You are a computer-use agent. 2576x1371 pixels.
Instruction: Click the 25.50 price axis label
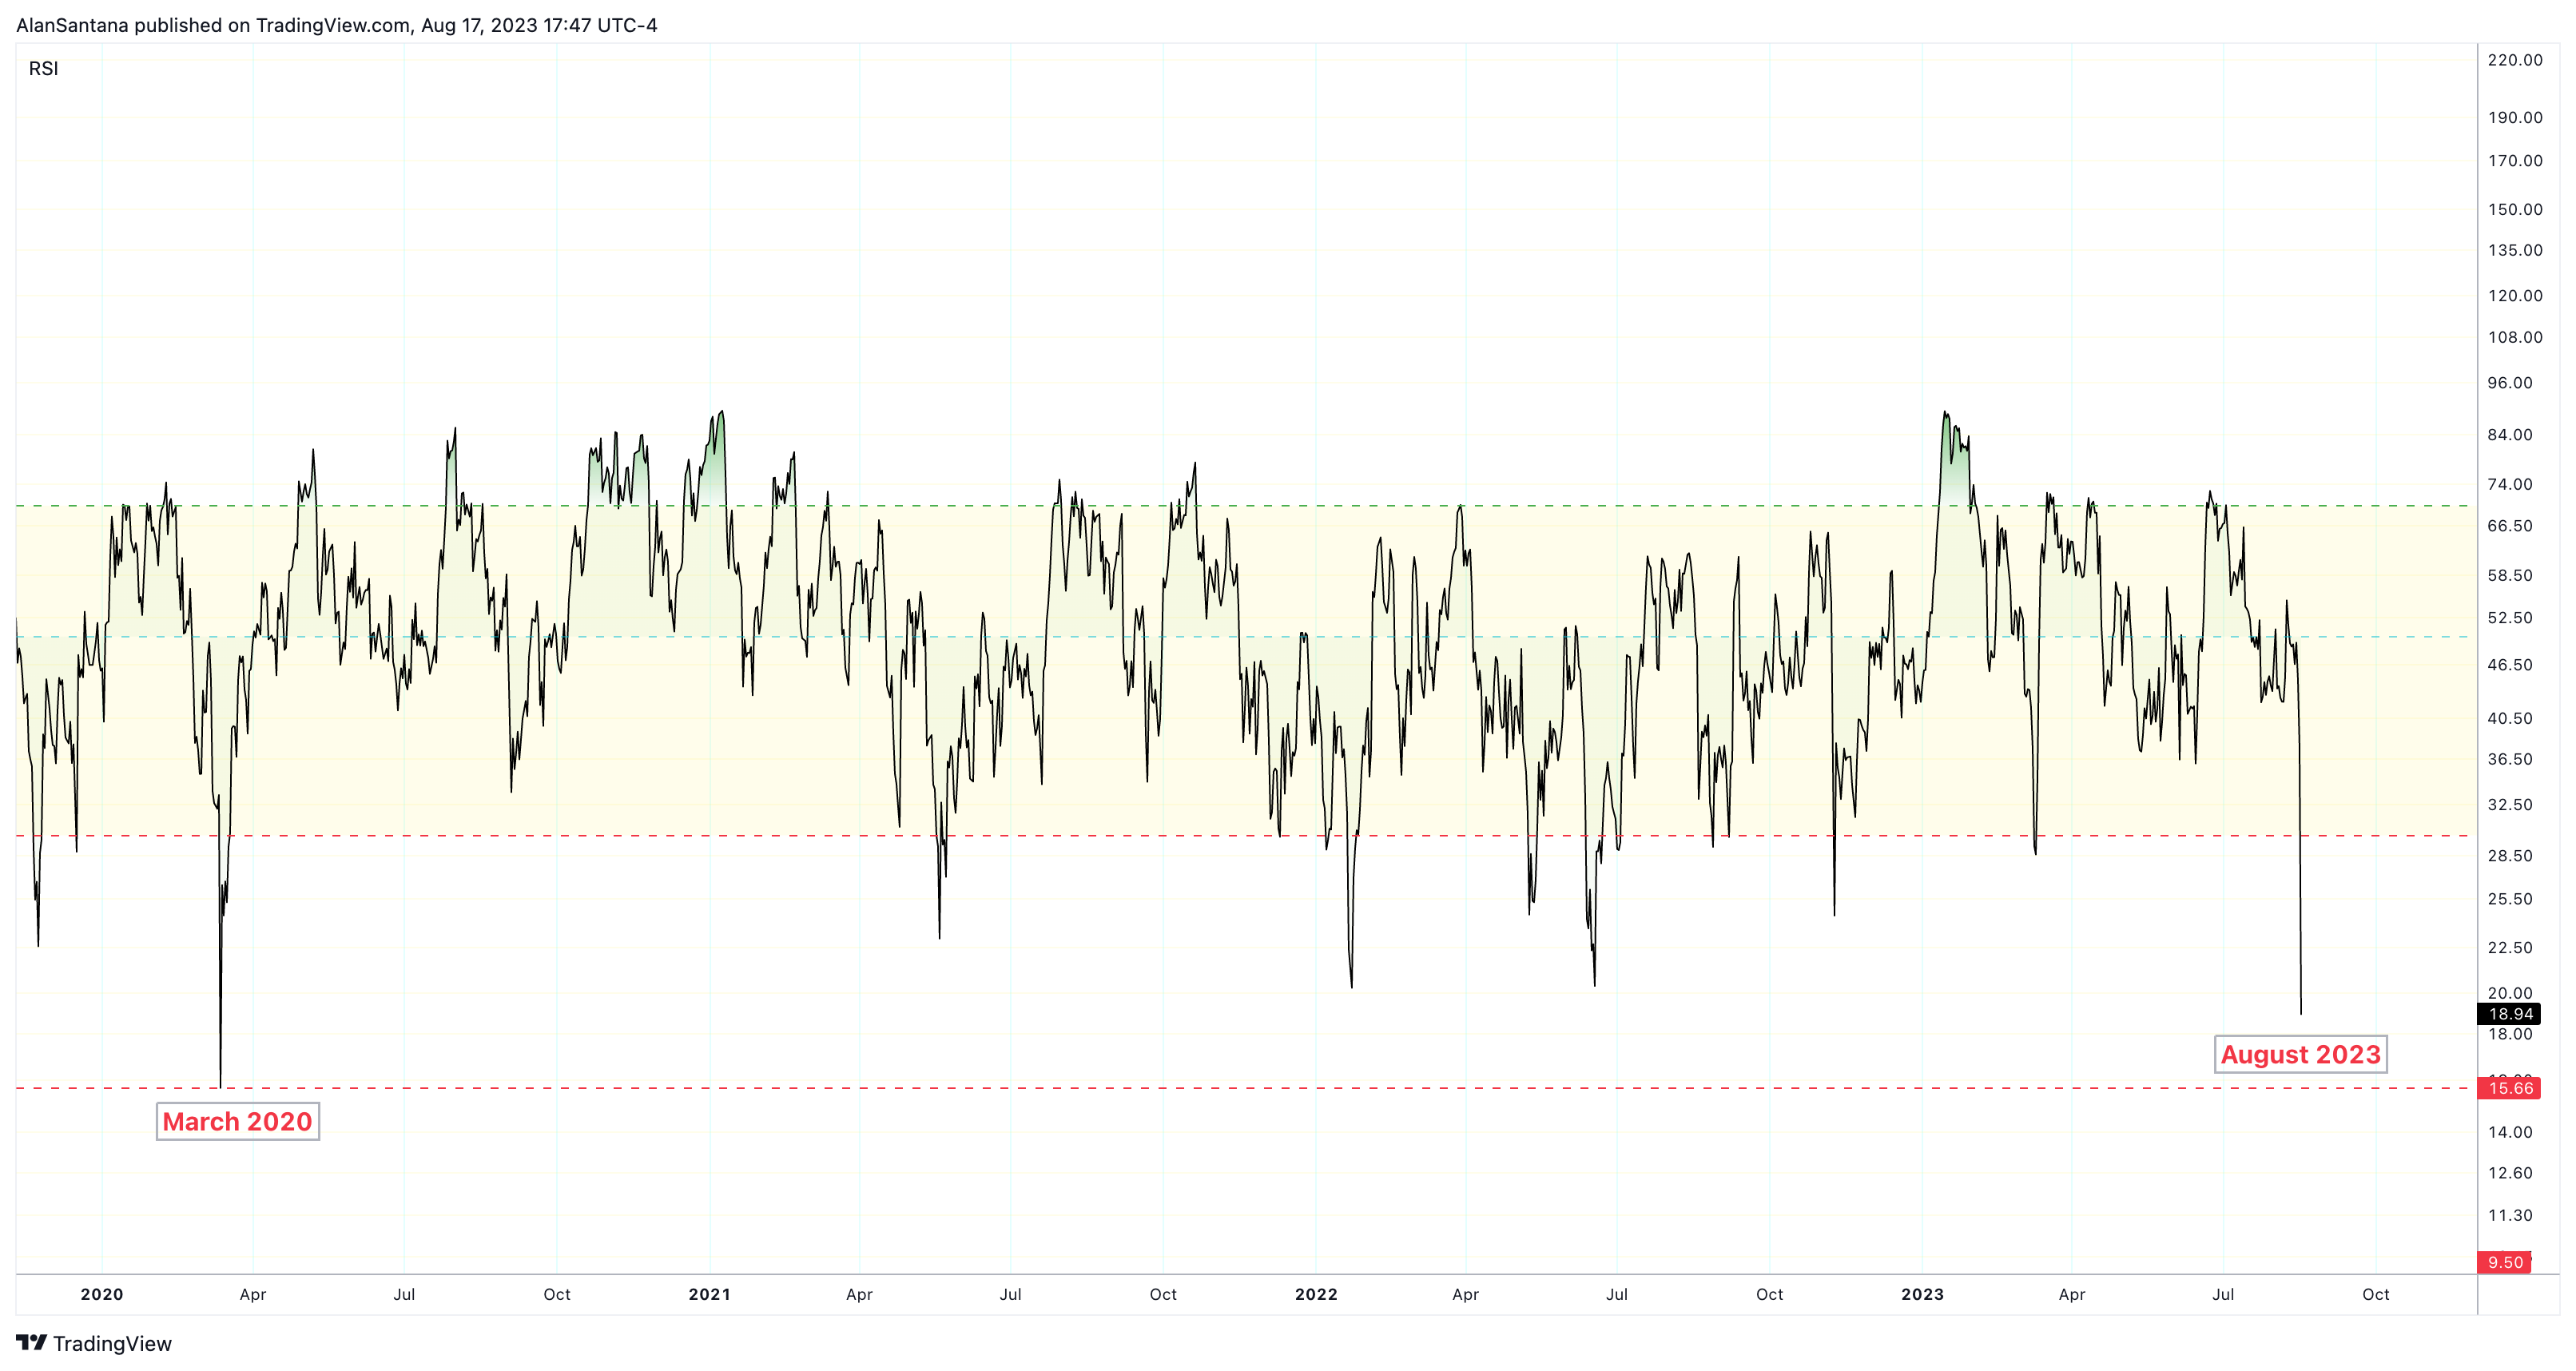[2510, 899]
